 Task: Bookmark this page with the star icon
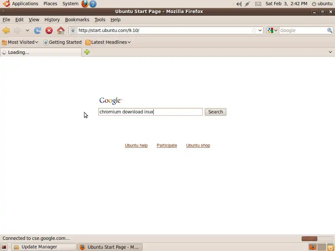pyautogui.click(x=254, y=30)
